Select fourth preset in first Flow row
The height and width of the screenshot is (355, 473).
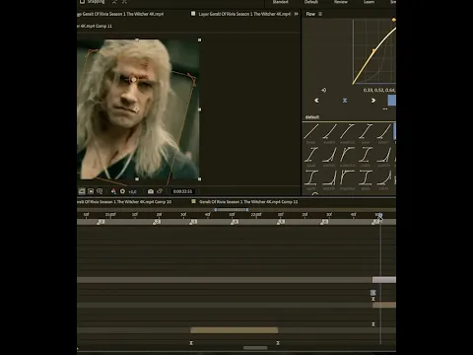(366, 132)
